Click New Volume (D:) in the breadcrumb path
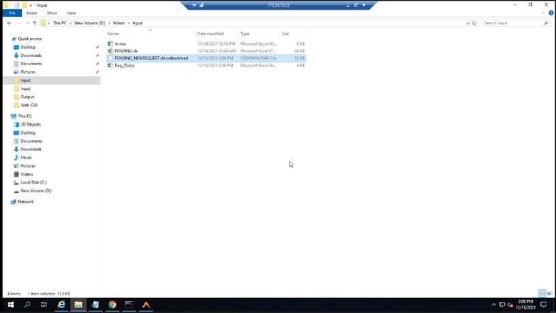 [x=90, y=23]
